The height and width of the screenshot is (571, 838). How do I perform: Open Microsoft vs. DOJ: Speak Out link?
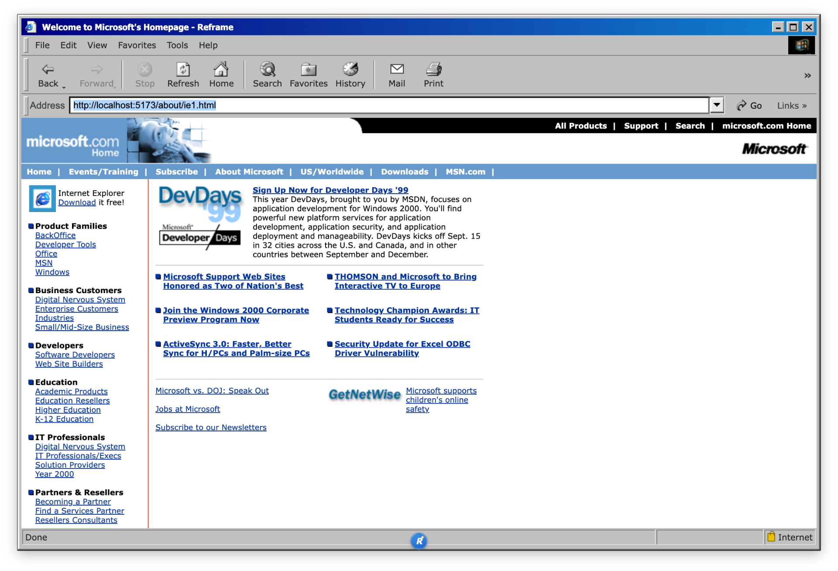[212, 391]
